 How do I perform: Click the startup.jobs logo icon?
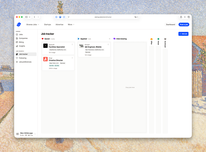(x=19, y=24)
